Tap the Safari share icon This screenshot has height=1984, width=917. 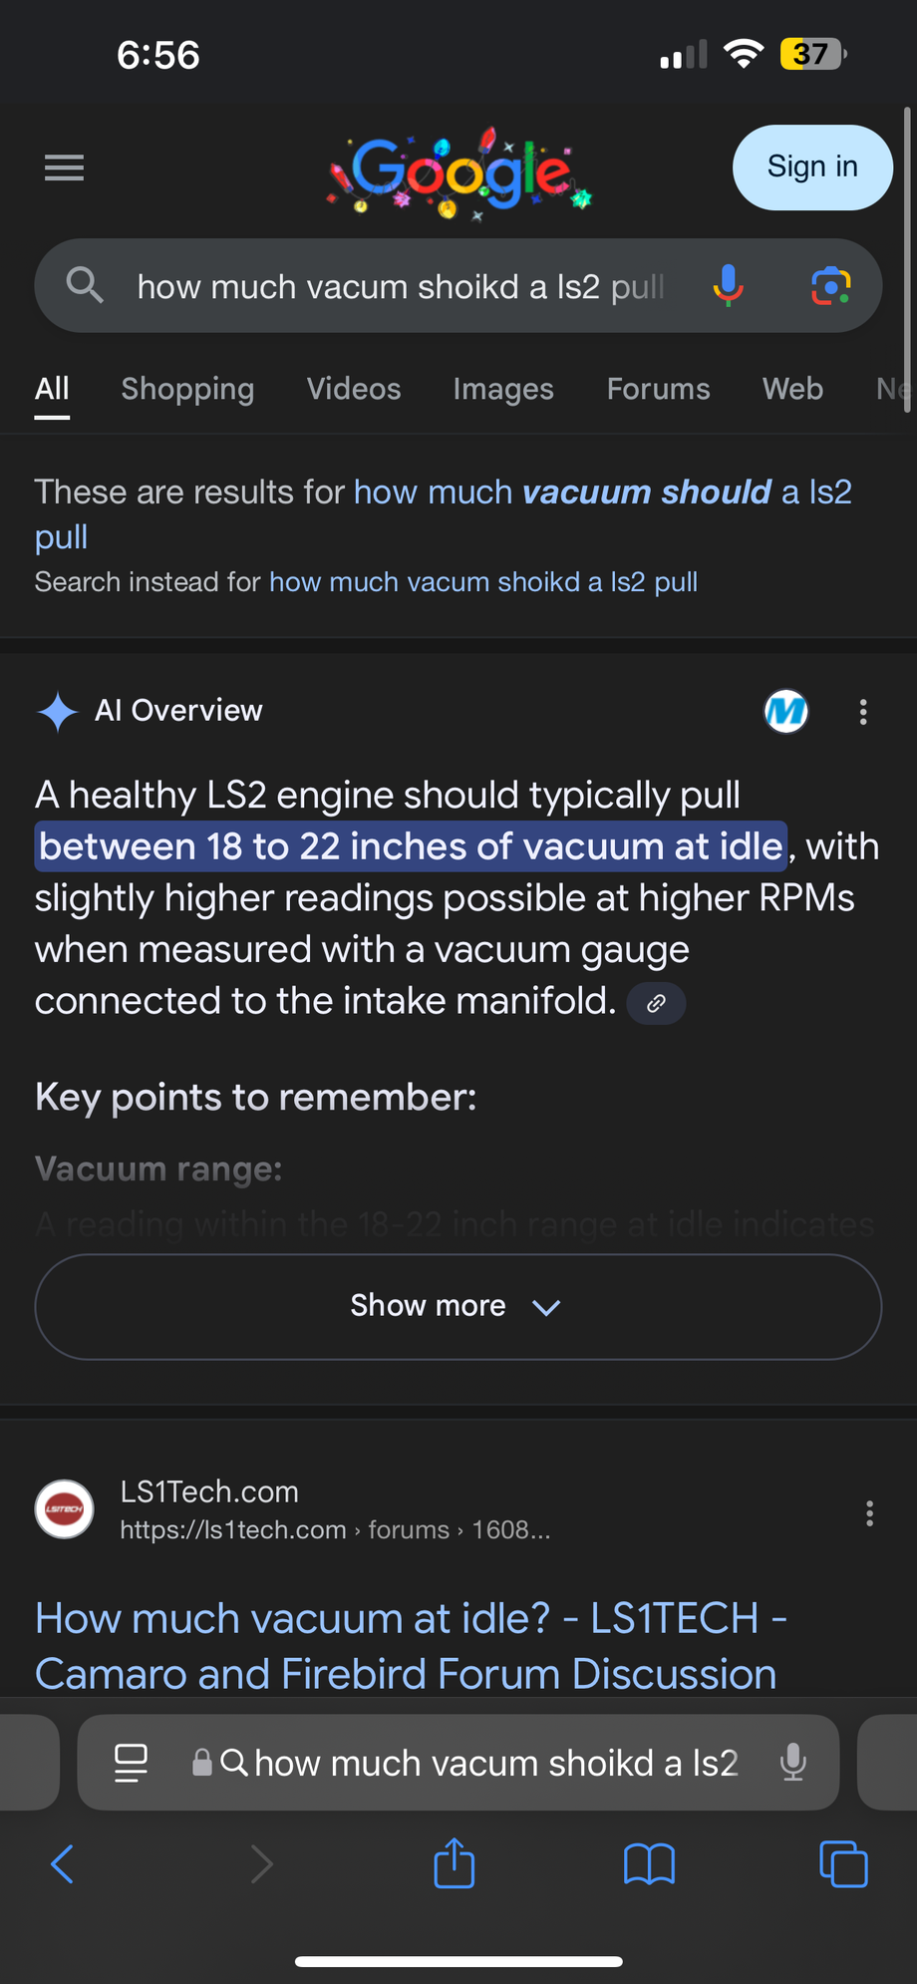(x=455, y=1863)
